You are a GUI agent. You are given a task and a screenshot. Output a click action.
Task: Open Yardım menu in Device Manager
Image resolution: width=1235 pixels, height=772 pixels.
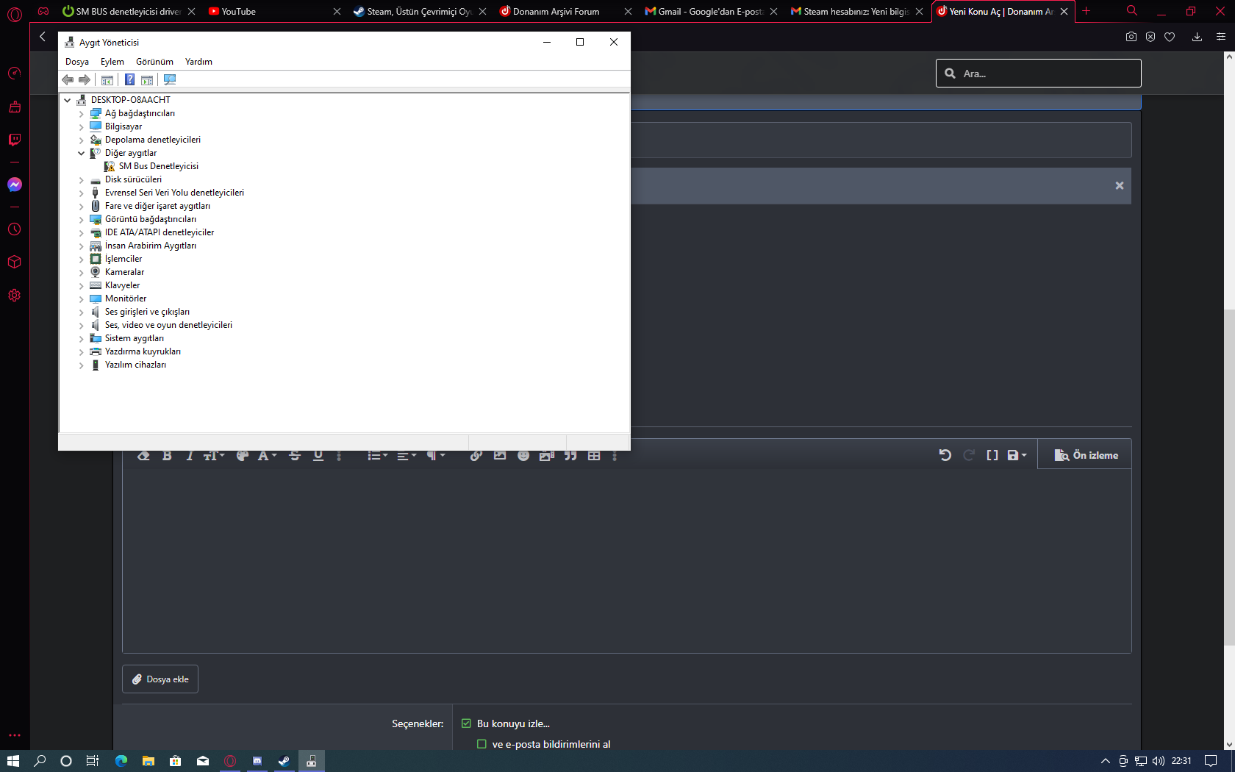coord(198,62)
